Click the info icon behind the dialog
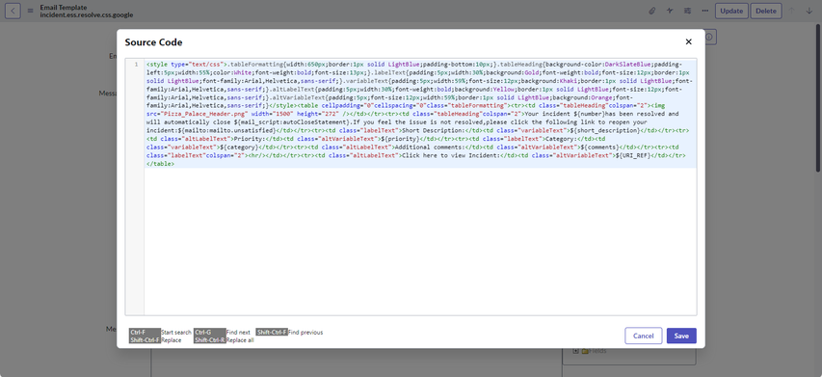Image resolution: width=822 pixels, height=377 pixels. tap(709, 37)
